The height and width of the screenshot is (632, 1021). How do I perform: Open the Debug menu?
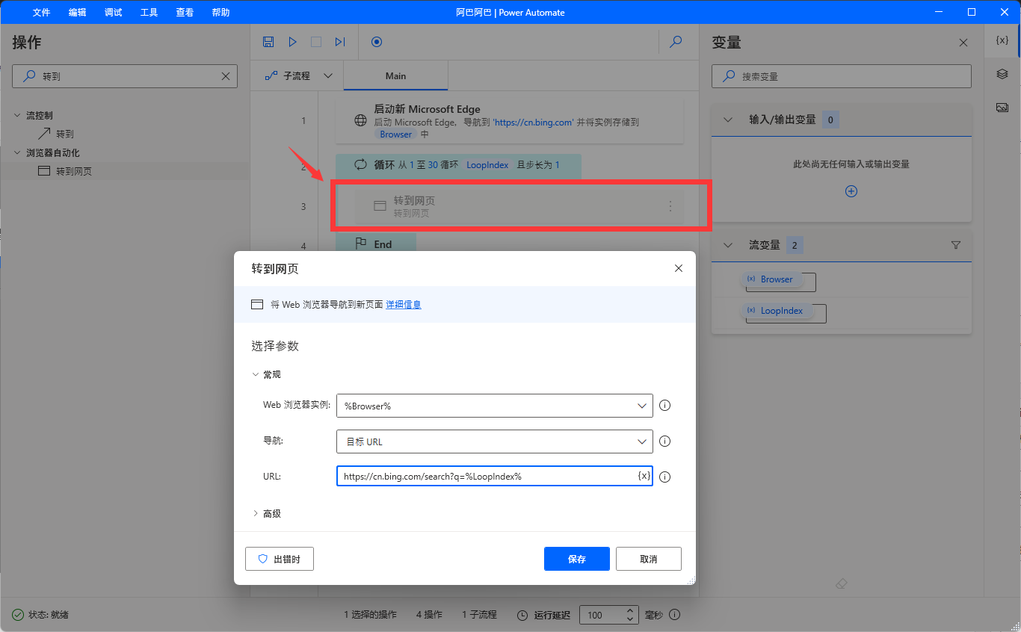[x=113, y=13]
